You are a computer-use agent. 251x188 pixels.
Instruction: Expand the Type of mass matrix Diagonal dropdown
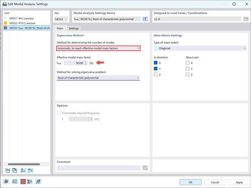[200, 48]
